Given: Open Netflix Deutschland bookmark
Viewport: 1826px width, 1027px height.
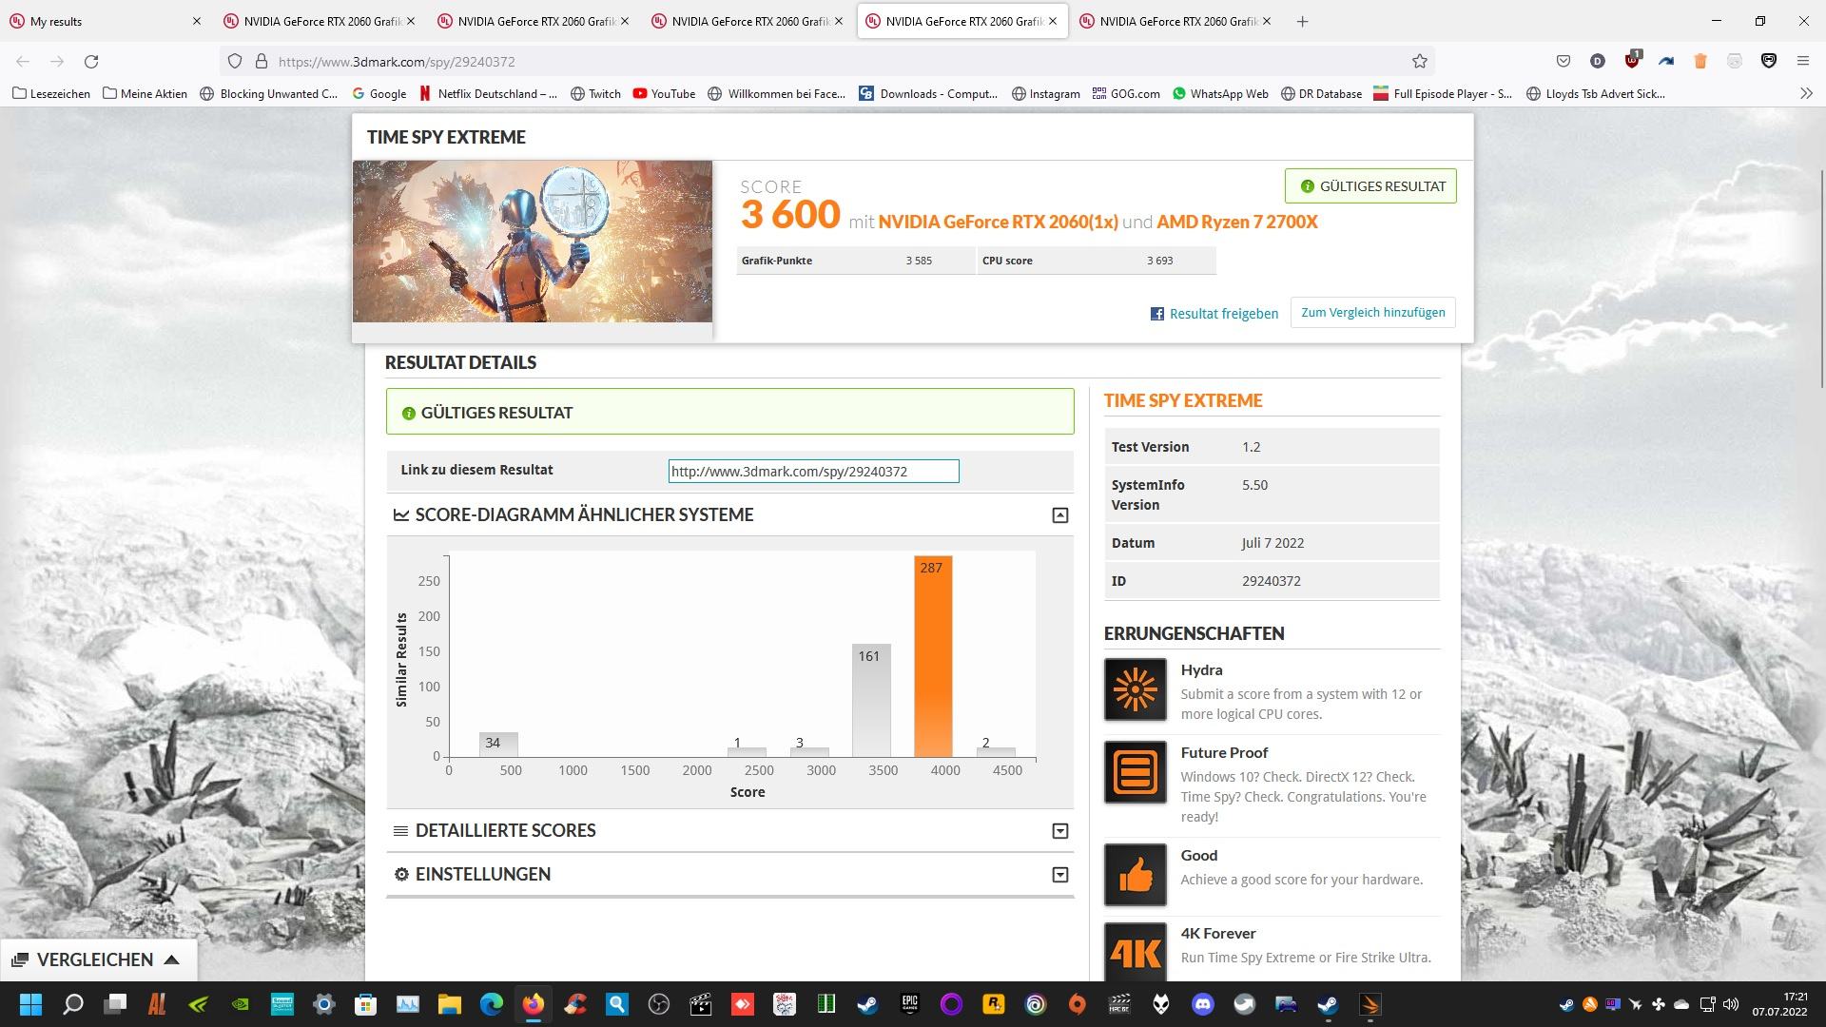Looking at the screenshot, I should [x=488, y=93].
